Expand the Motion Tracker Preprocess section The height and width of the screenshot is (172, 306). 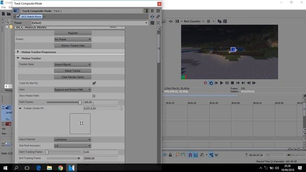point(18,52)
